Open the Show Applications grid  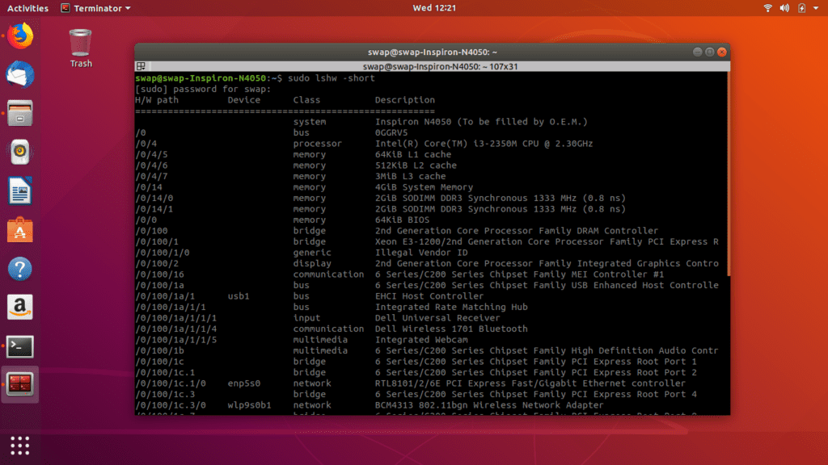click(19, 445)
